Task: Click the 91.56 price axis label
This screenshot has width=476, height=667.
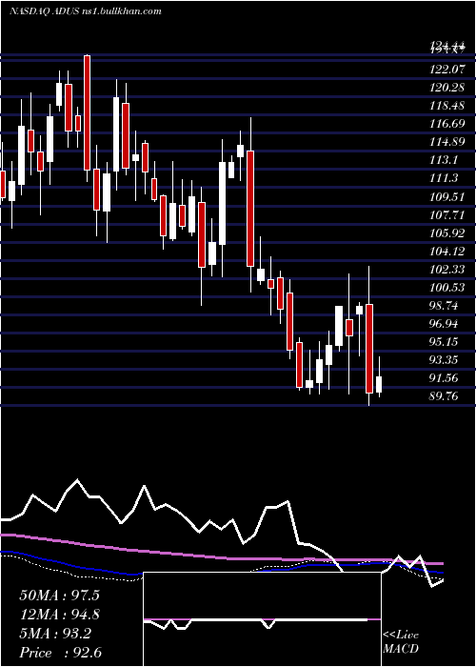Action: 445,377
